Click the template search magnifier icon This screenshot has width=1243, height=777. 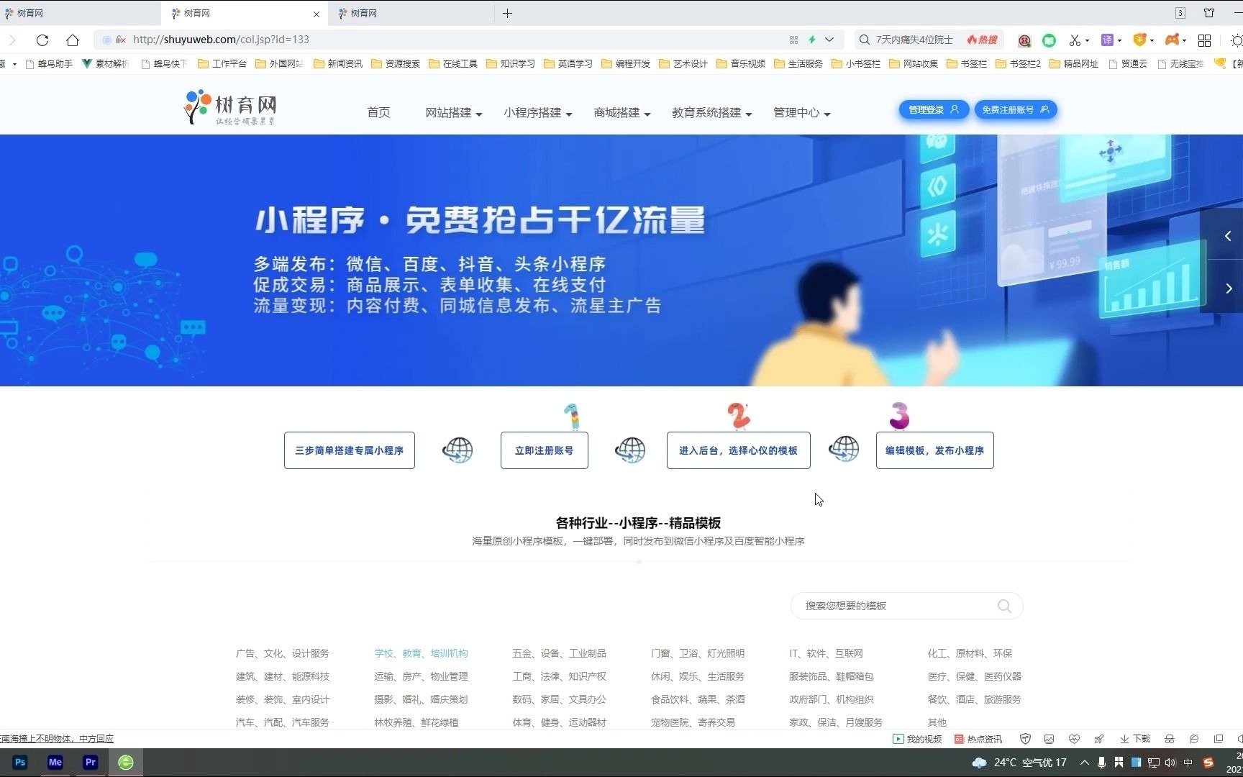point(1004,606)
